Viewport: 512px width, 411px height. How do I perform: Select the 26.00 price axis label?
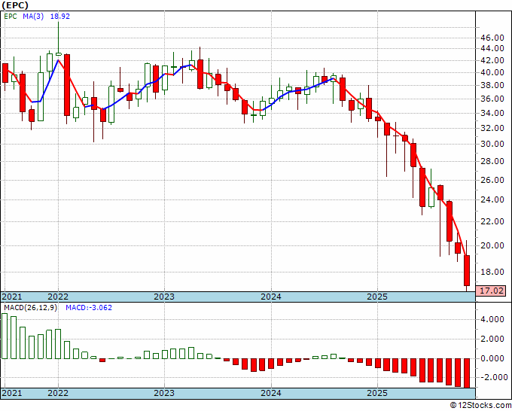pos(492,180)
